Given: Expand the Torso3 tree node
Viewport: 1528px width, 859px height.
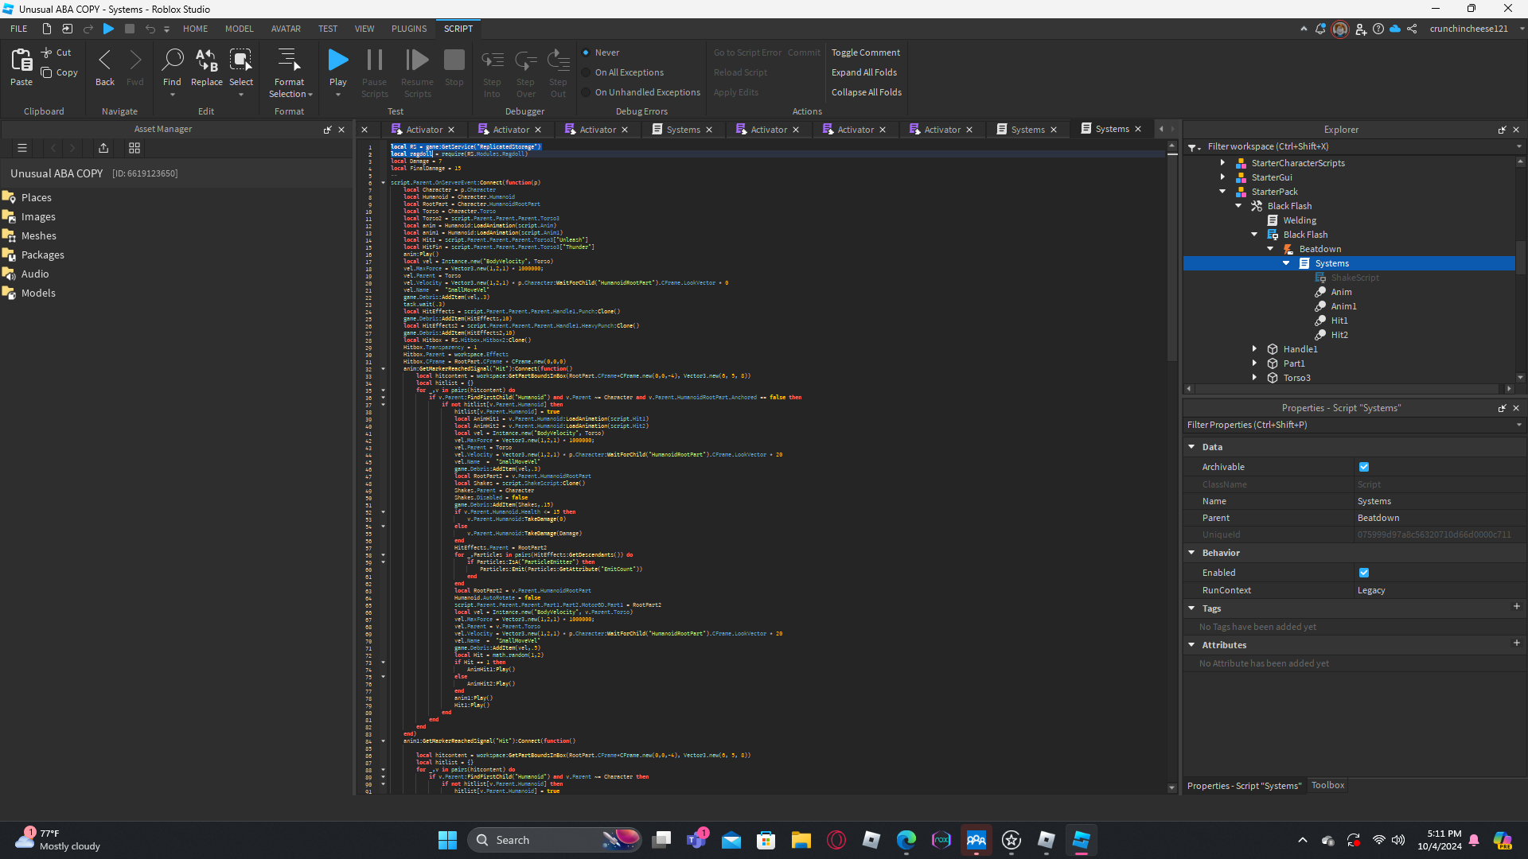Looking at the screenshot, I should click(x=1255, y=378).
